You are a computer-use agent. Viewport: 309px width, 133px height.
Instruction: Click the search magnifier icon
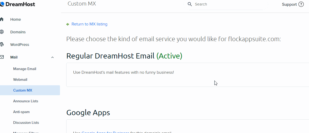pos(190,4)
